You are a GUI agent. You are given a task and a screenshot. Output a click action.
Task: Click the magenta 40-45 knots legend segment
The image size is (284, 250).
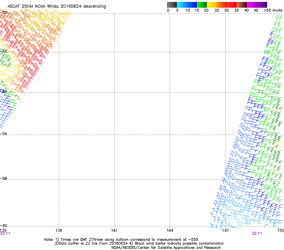coord(252,5)
